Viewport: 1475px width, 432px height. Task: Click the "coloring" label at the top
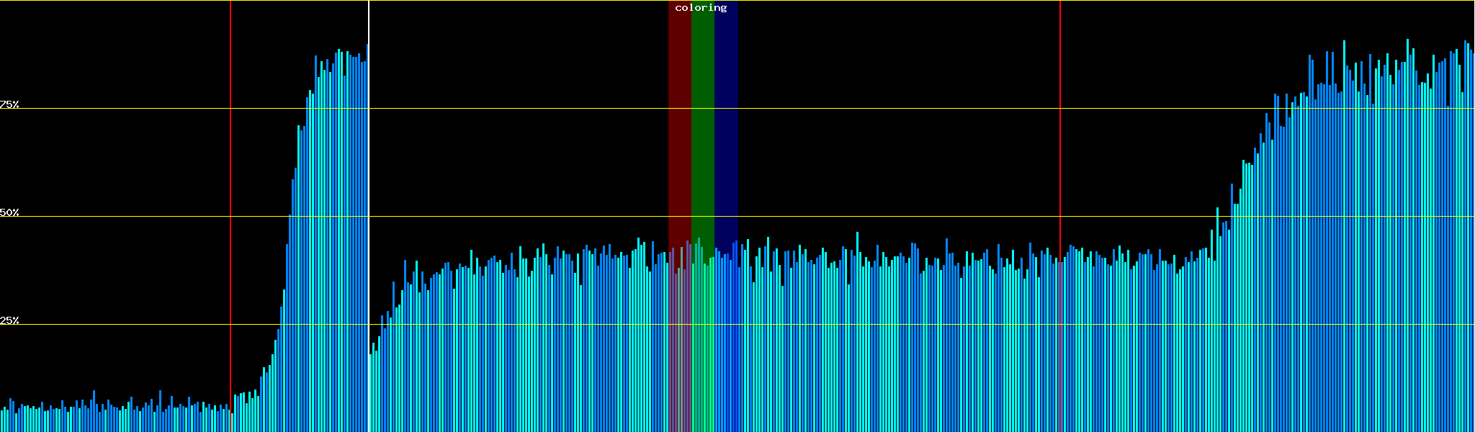coord(701,8)
